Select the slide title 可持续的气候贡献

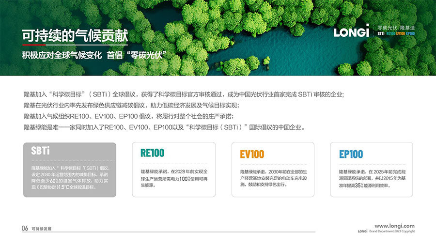[x=75, y=35]
